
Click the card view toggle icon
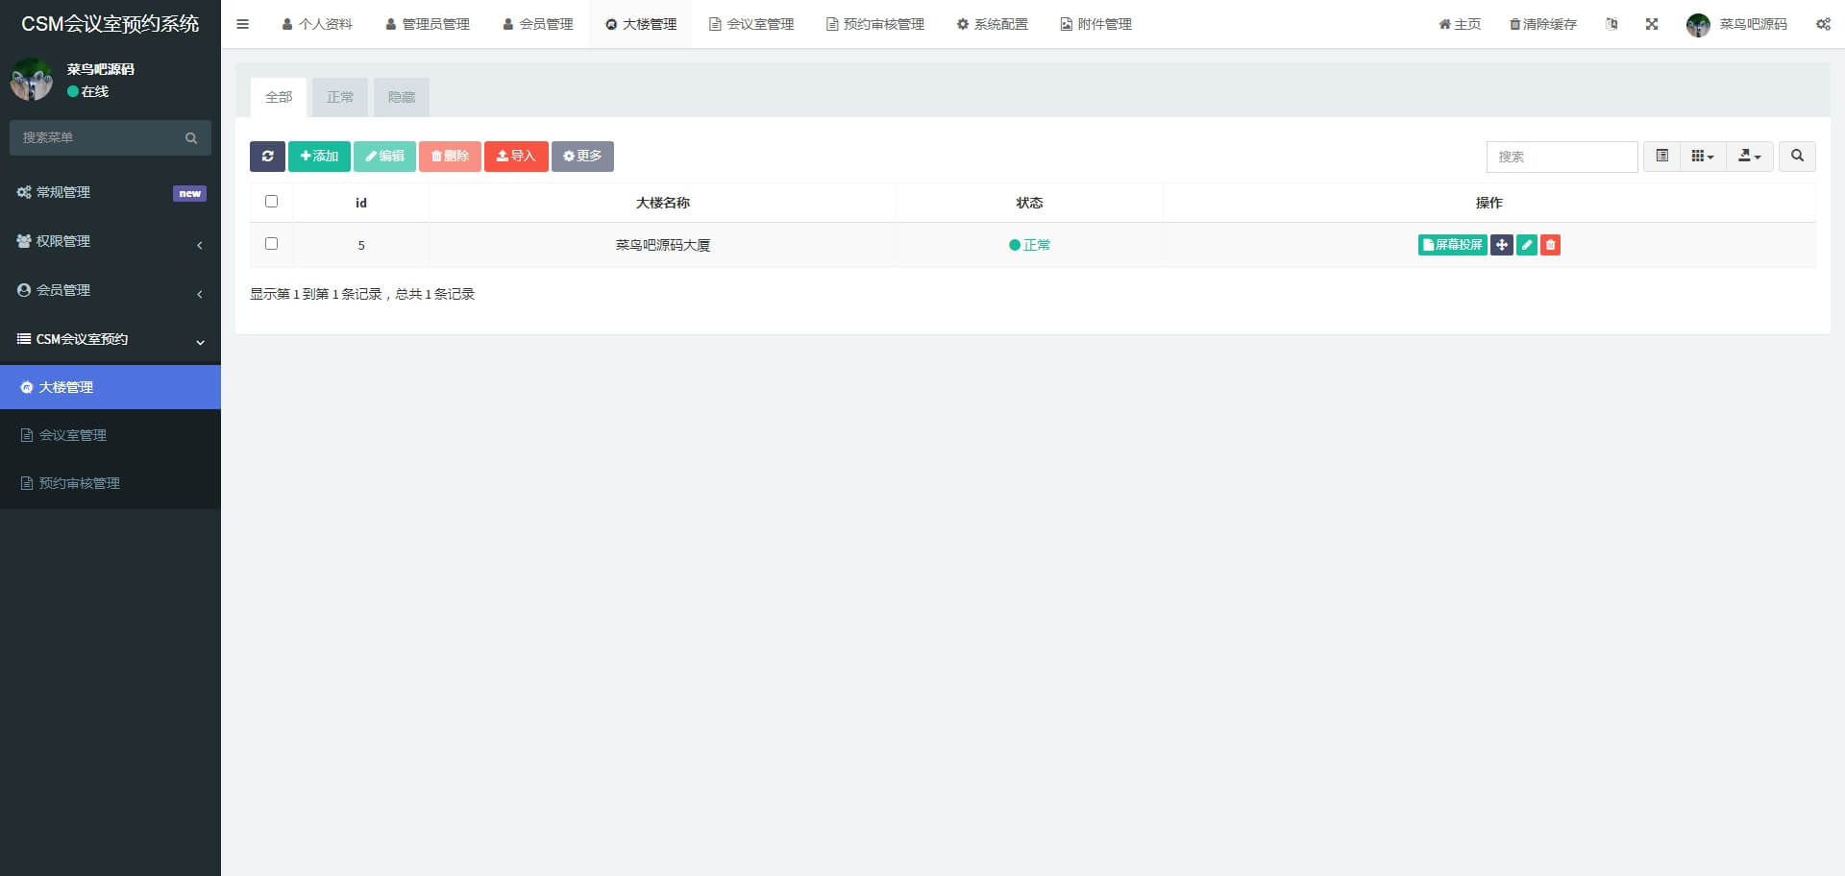(1661, 156)
